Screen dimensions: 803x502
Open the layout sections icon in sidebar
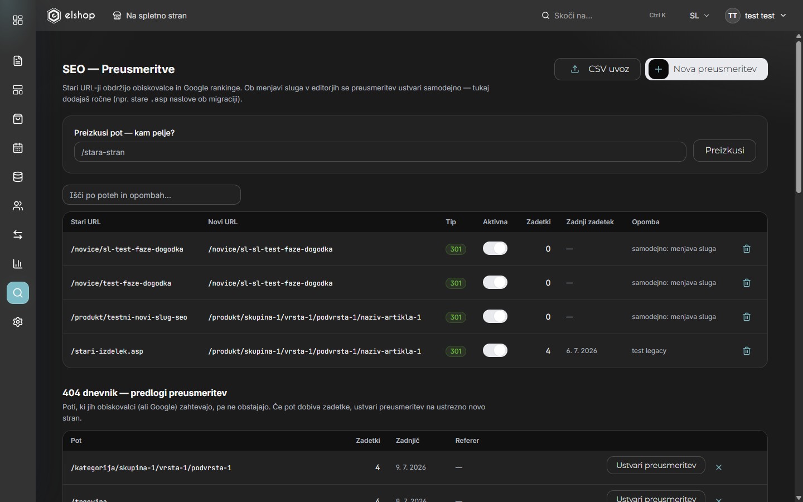18,90
